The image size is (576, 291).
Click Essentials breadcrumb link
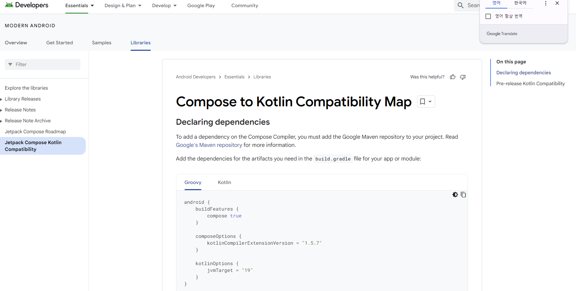[x=235, y=77]
